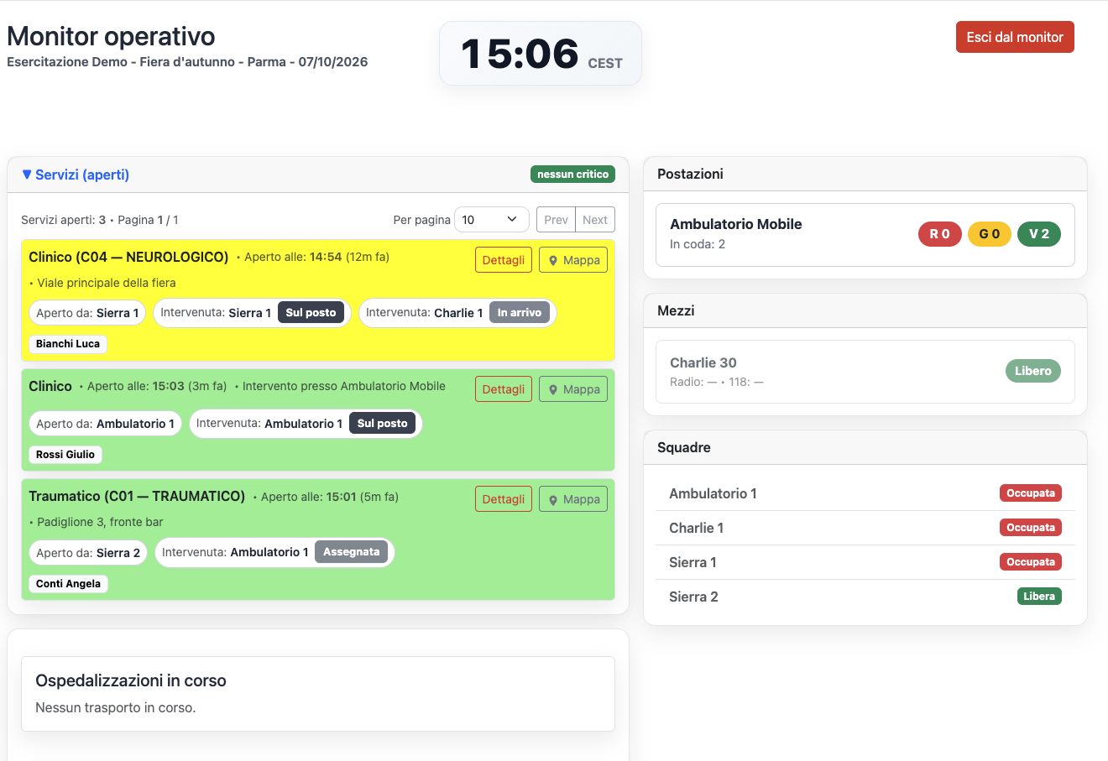This screenshot has height=761, width=1108.
Task: Select the Sierra 2 team row
Action: point(865,597)
